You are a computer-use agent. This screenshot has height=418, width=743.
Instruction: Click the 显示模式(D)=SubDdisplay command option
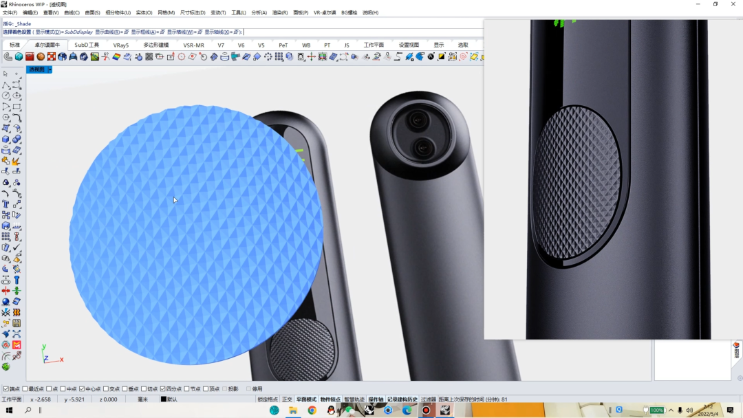click(64, 32)
